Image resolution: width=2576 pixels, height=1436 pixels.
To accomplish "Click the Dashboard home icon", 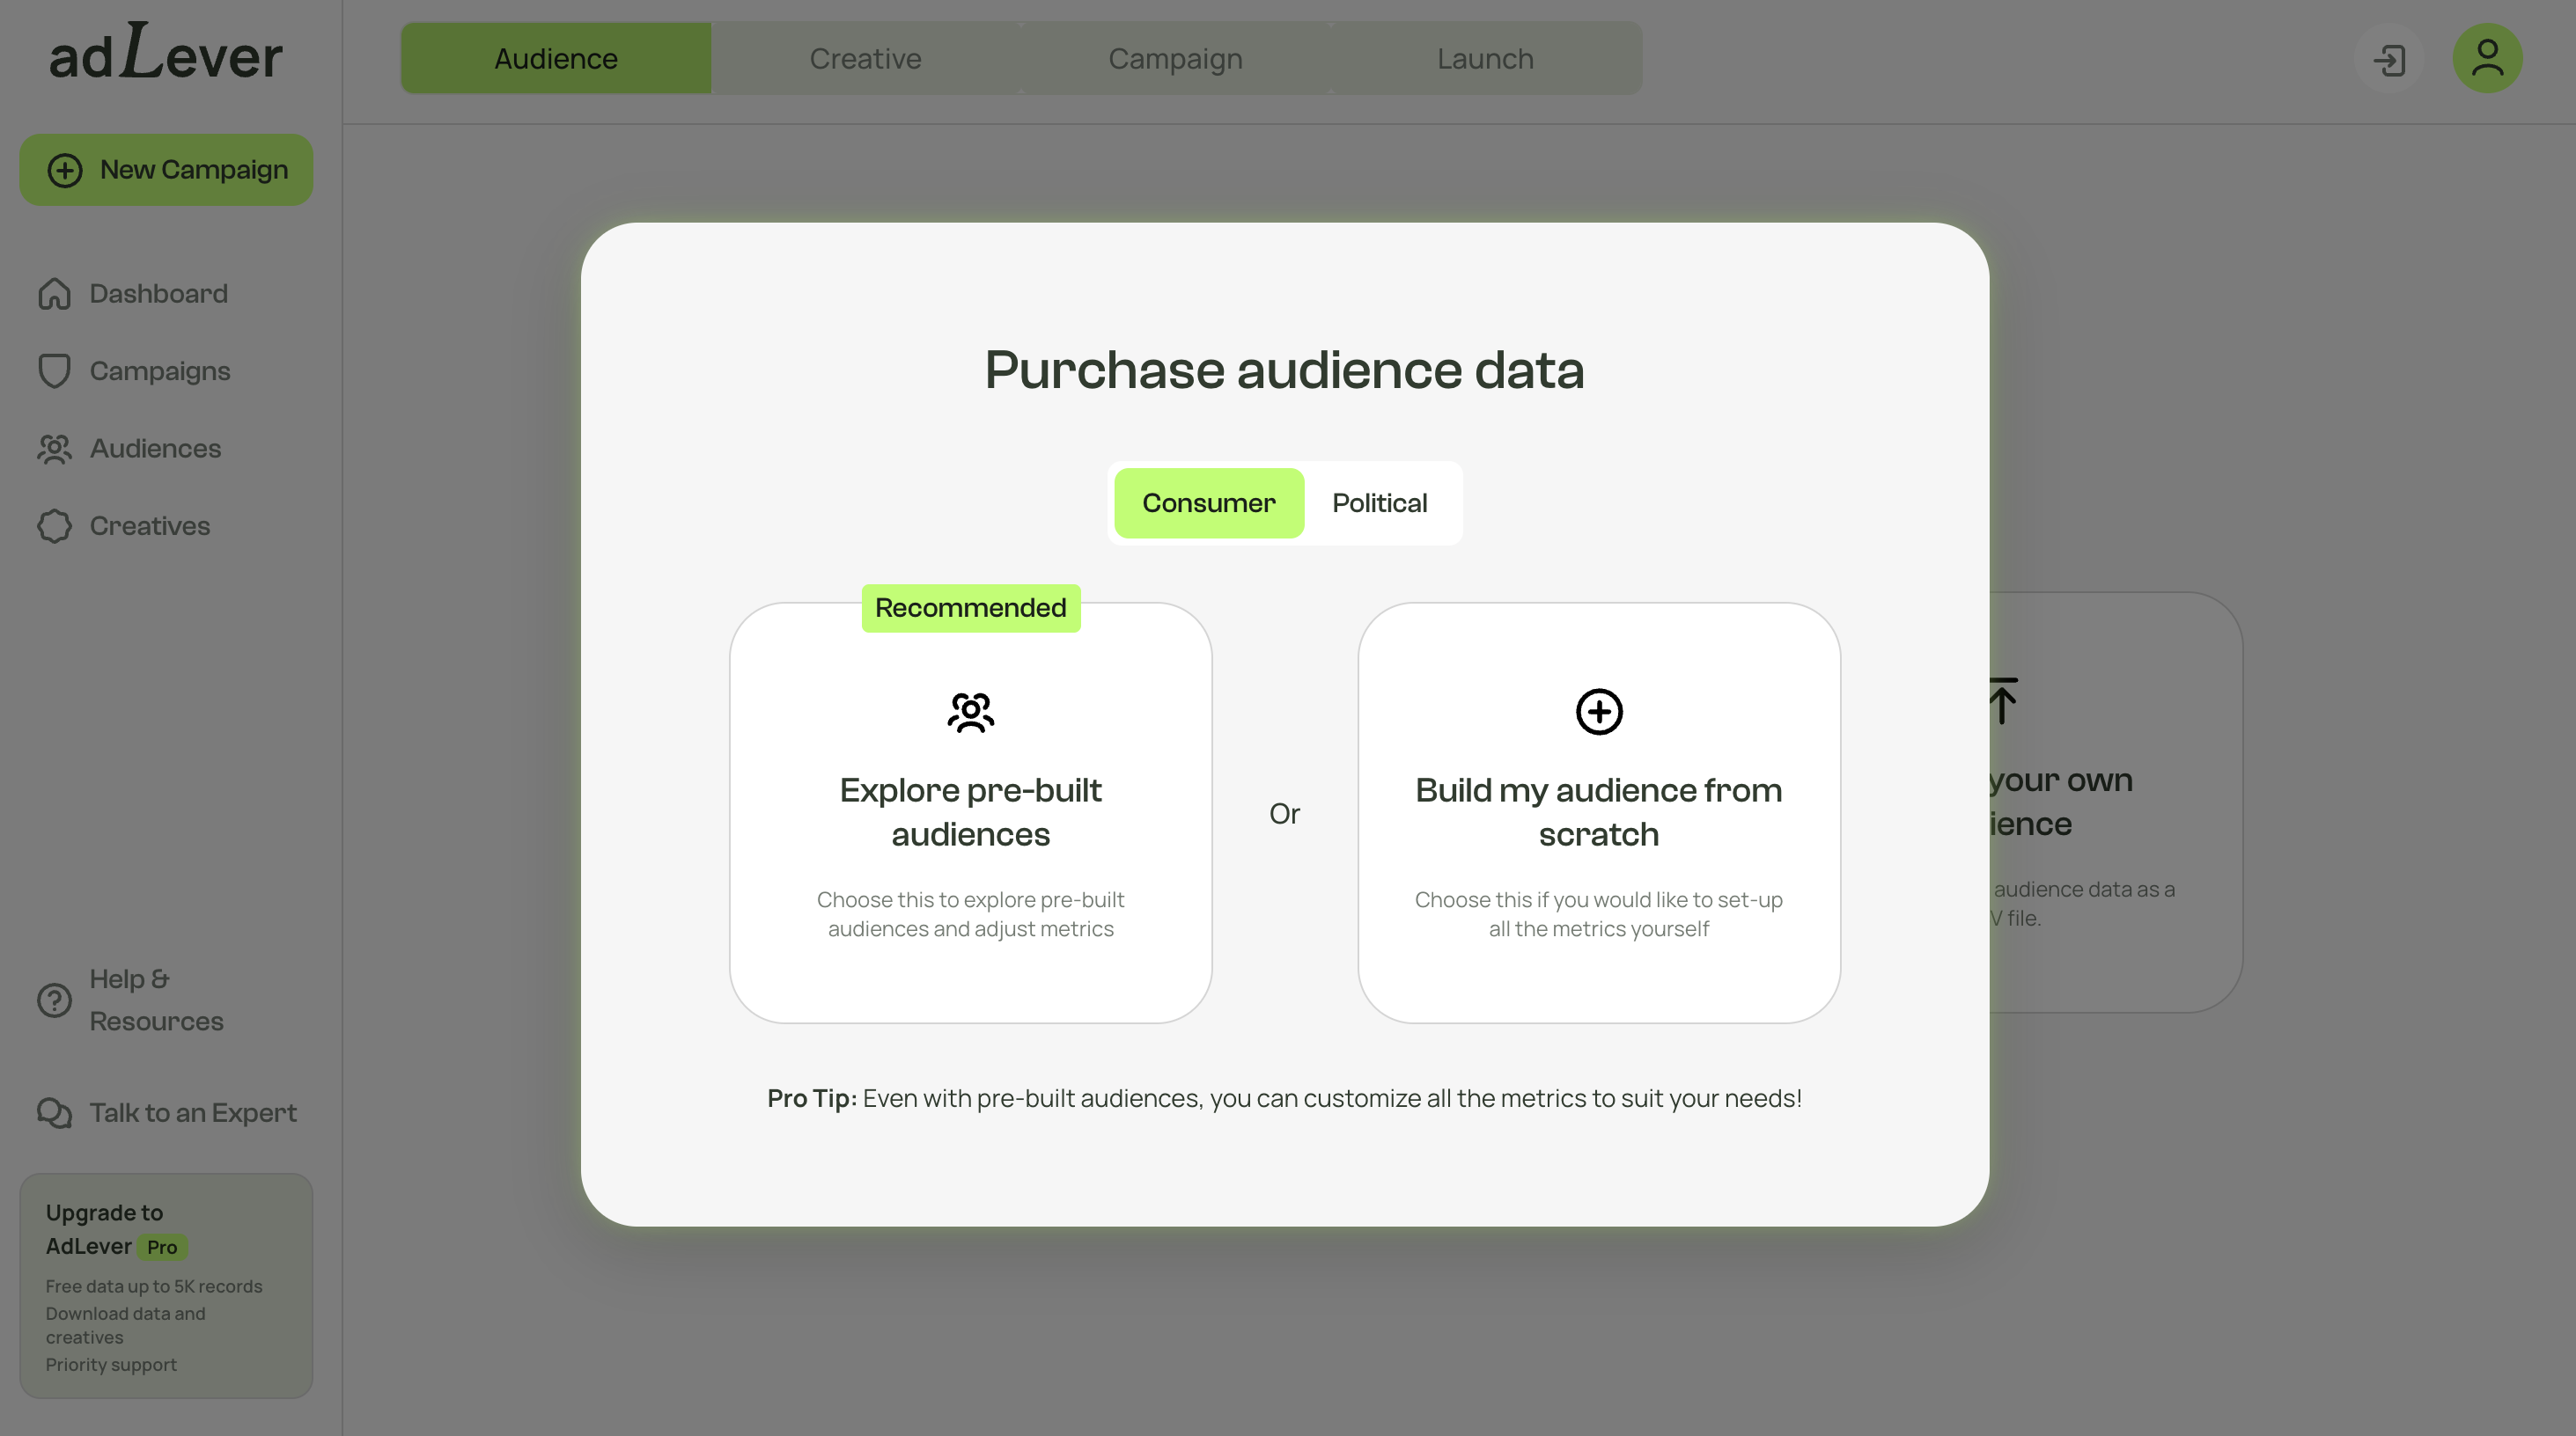I will click(x=54, y=294).
